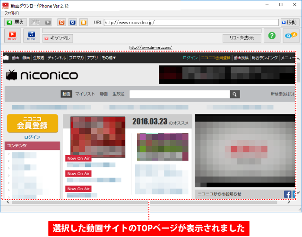Select the 静画 search tab
This screenshot has height=237, width=302.
[104, 94]
